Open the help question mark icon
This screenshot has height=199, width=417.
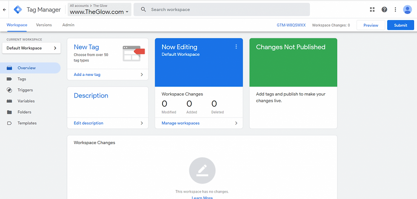[384, 10]
